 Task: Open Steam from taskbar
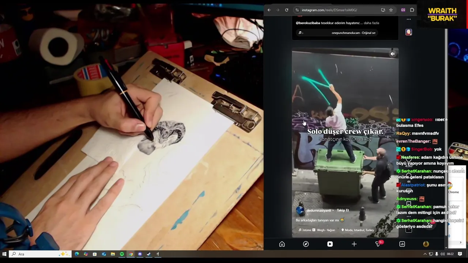[x=149, y=254]
